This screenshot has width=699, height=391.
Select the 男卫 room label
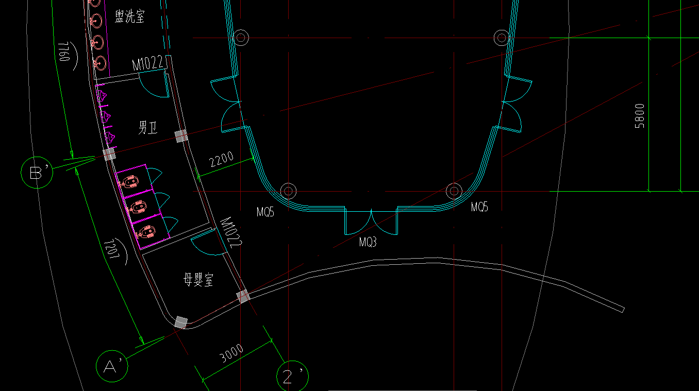pyautogui.click(x=147, y=128)
